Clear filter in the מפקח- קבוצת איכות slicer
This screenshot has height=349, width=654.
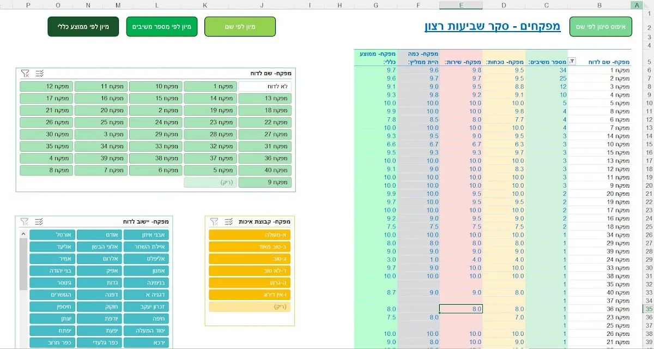point(215,221)
